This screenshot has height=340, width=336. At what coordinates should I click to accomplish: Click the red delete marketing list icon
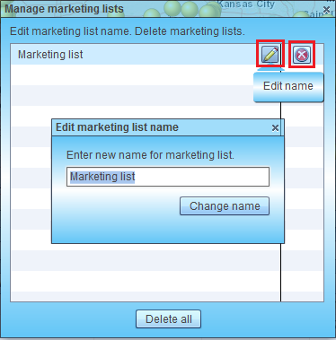(302, 55)
